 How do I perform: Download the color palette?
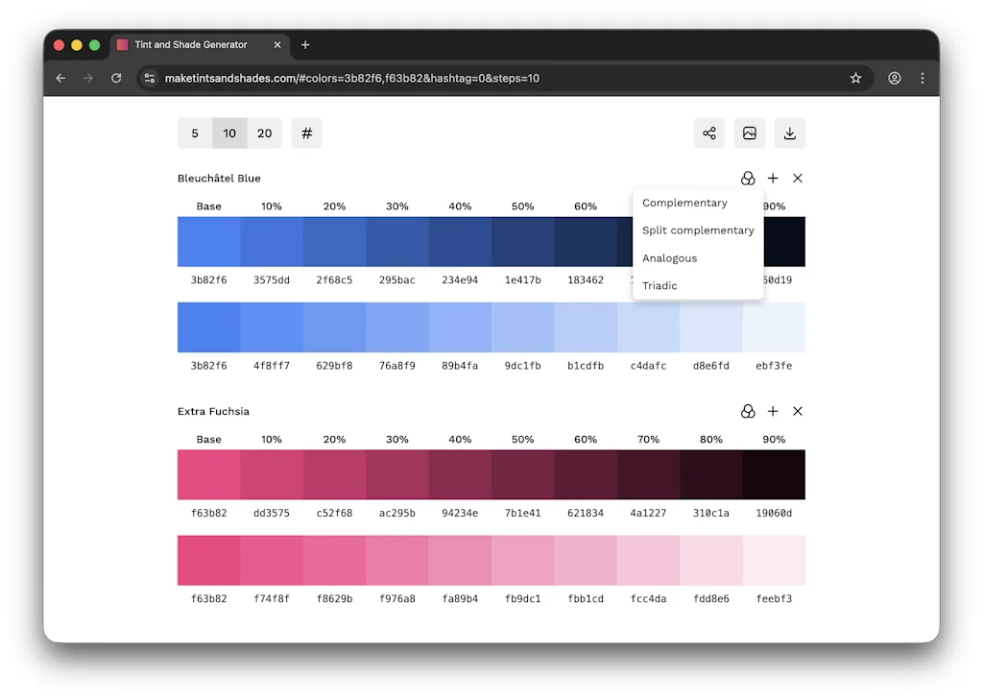(790, 133)
